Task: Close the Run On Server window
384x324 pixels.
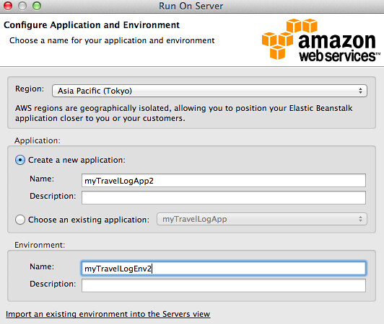Action: tap(8, 6)
